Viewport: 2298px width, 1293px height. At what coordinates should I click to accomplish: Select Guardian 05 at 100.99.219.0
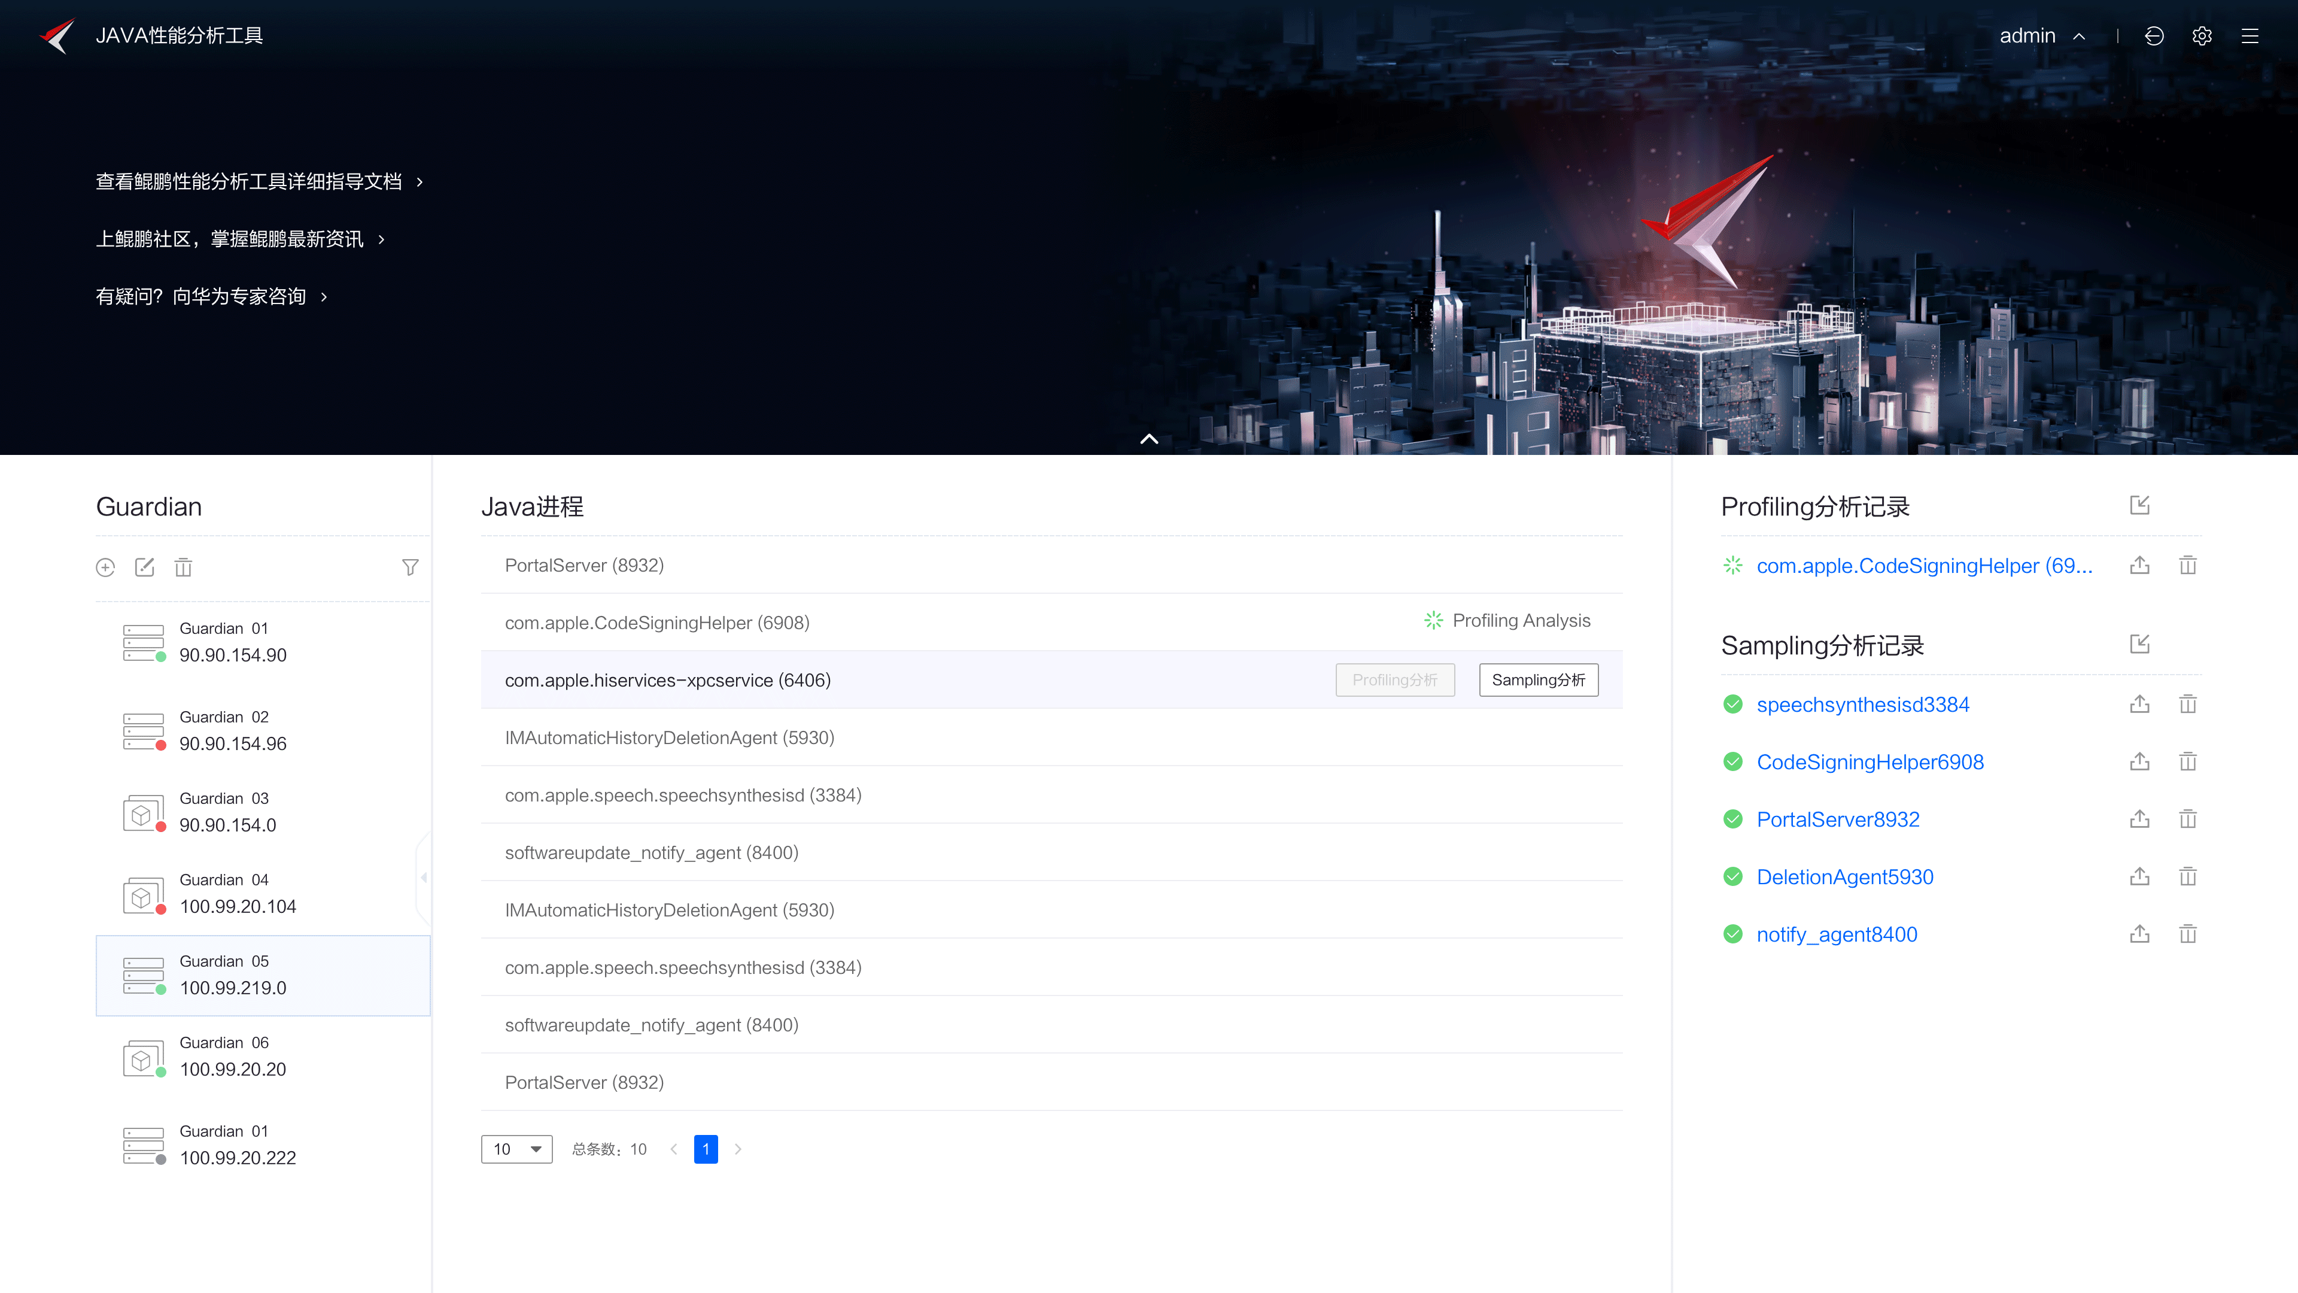pos(262,975)
